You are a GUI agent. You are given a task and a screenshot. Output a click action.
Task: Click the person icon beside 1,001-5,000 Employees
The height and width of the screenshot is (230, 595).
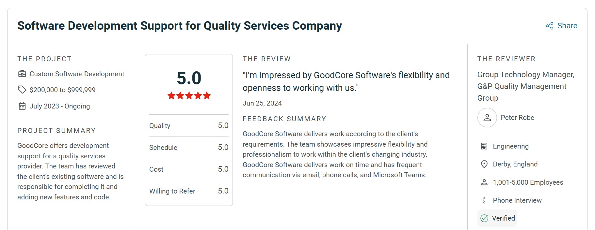pyautogui.click(x=484, y=182)
